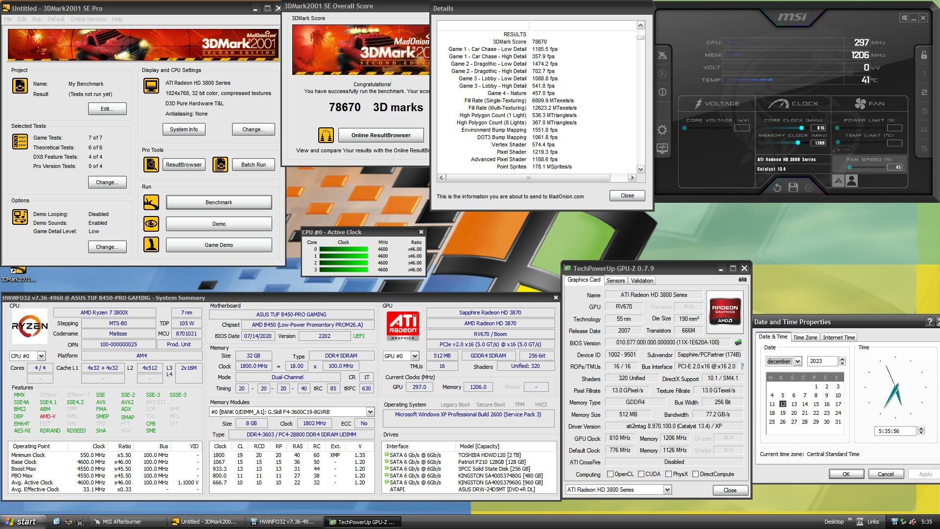Click GPU-Z screenshot camera icon

click(742, 280)
